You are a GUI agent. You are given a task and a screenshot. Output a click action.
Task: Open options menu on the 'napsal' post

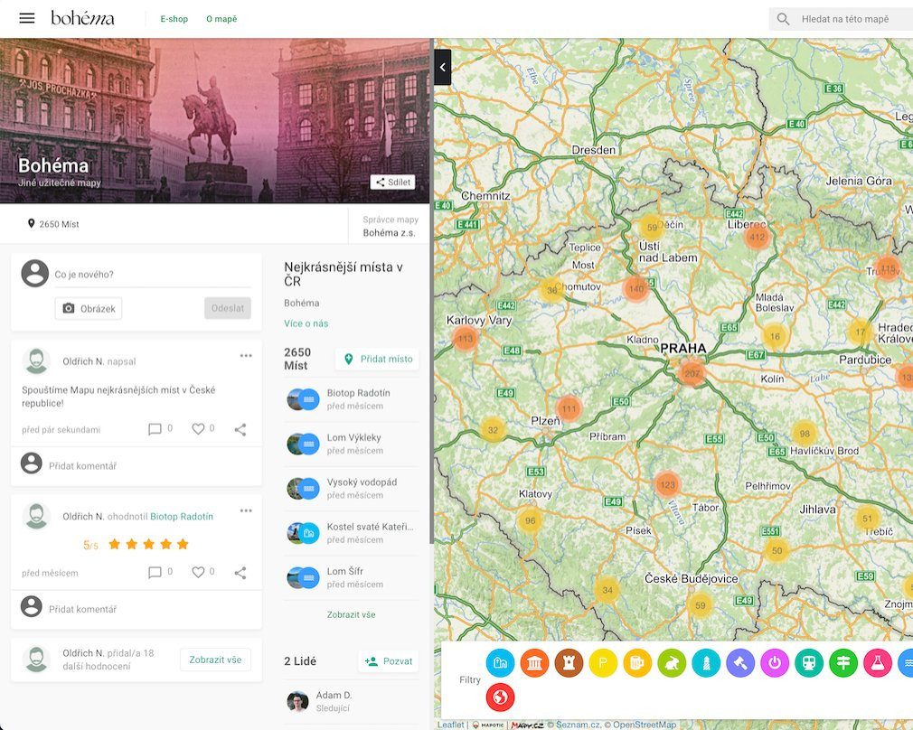tap(246, 356)
